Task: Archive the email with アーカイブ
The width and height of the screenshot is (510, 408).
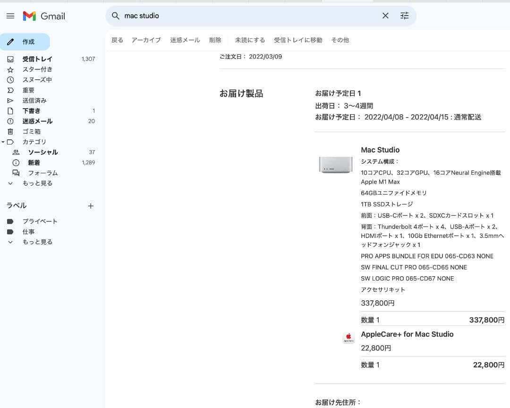Action: [x=146, y=40]
